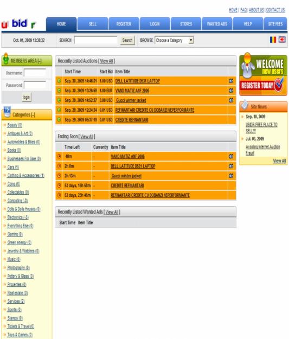
Task: Click camera icon for DELL LATITUDE in Ending Soon
Action: (x=231, y=166)
